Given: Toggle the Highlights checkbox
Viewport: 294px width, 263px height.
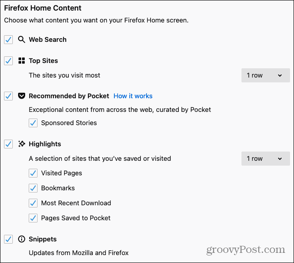Looking at the screenshot, I should (8, 144).
